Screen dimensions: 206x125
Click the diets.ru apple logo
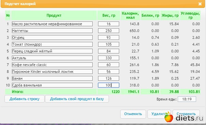[169, 117]
